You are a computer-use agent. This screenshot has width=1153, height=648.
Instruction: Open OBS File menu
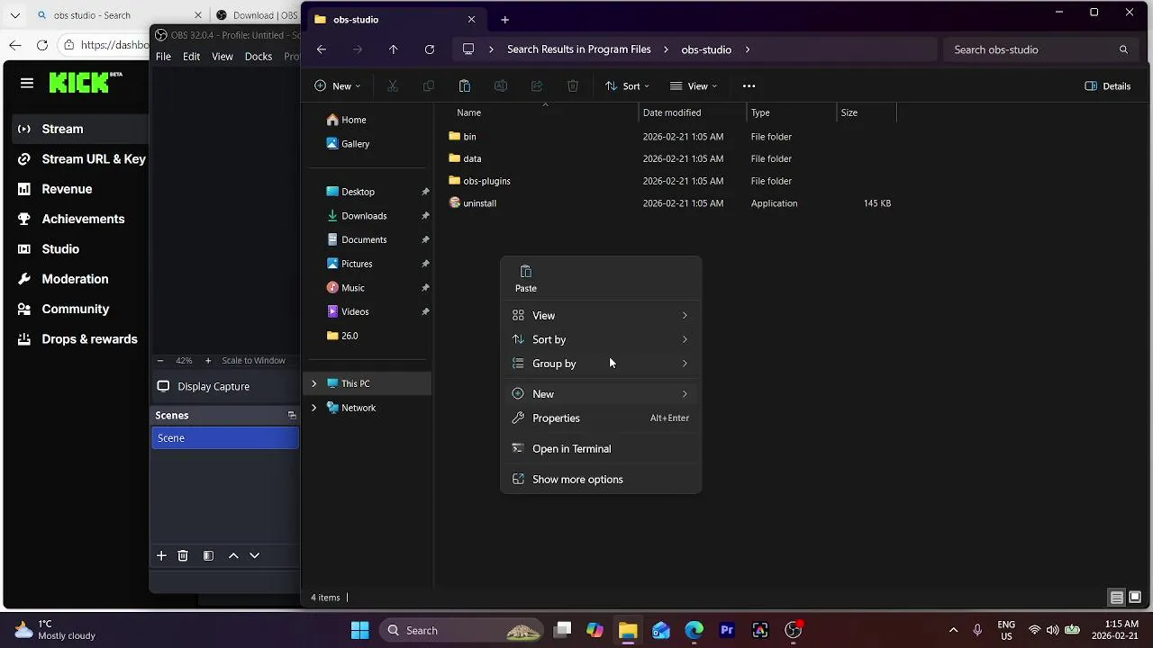(x=163, y=56)
